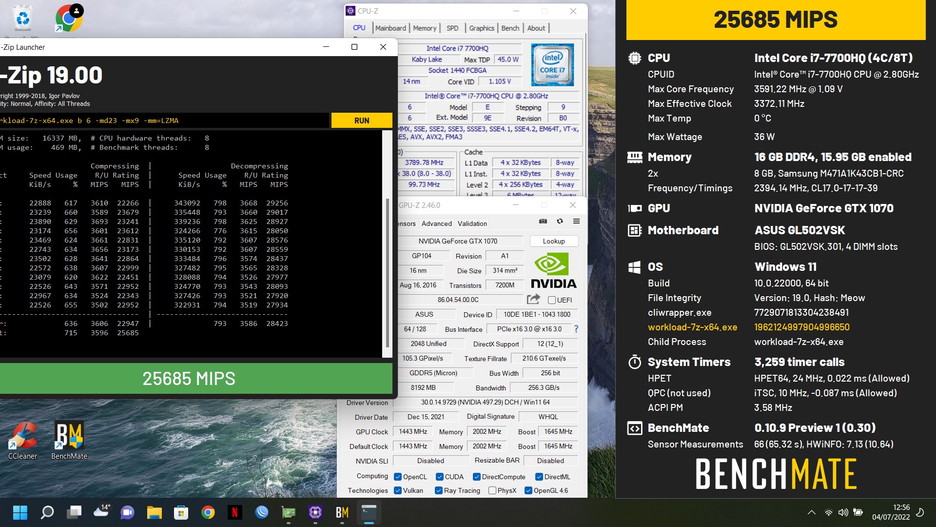This screenshot has width=936, height=527.
Task: Click the GPU-Z screenshot camera icon
Action: pos(543,221)
